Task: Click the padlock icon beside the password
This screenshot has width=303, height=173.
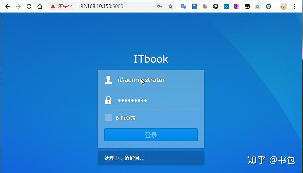Action: point(108,100)
